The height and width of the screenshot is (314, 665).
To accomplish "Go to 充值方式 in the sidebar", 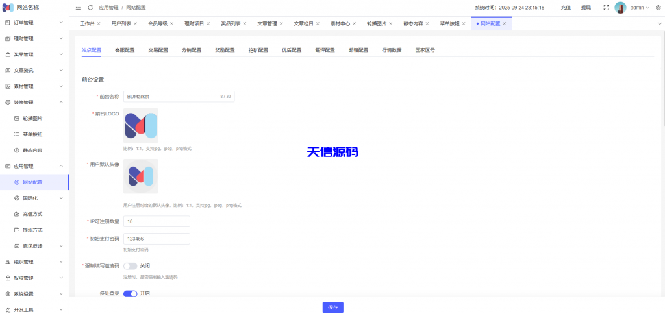I will pos(32,214).
